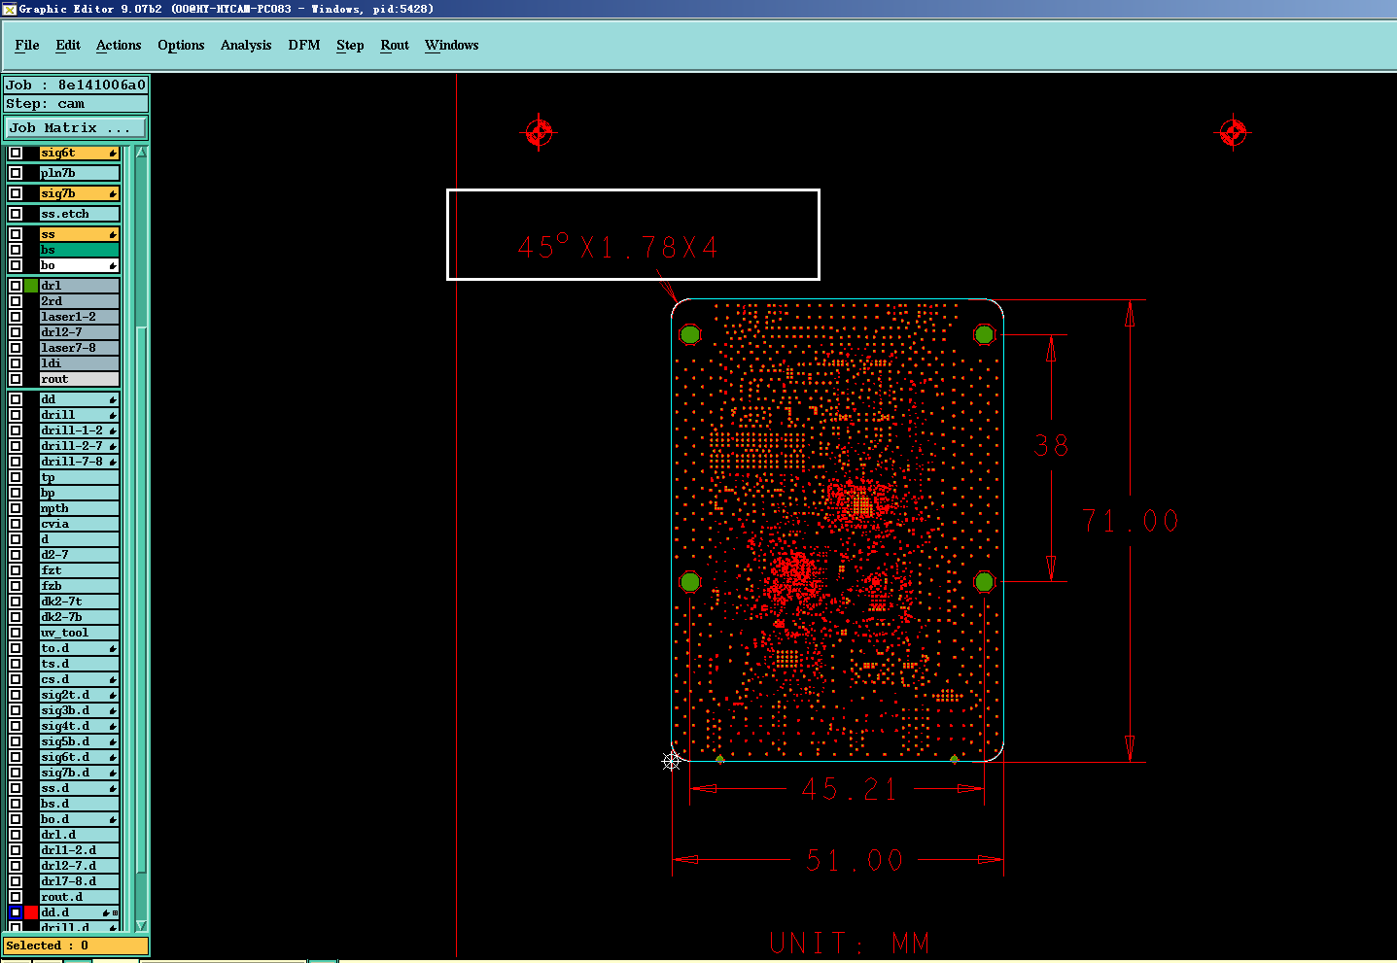Screen dimensions: 1397x963
Task: Click the feature marker icon on cs.d layer
Action: [113, 680]
